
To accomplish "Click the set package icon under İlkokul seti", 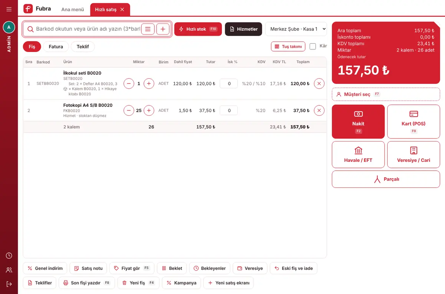I will pos(65,89).
